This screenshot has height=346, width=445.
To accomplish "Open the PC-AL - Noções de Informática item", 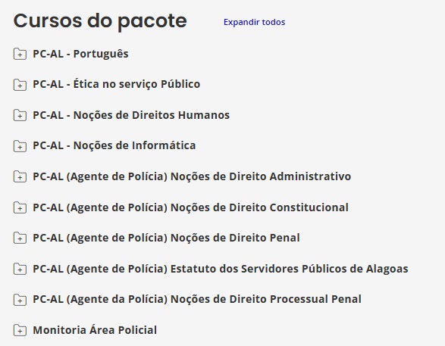I will coord(114,145).
